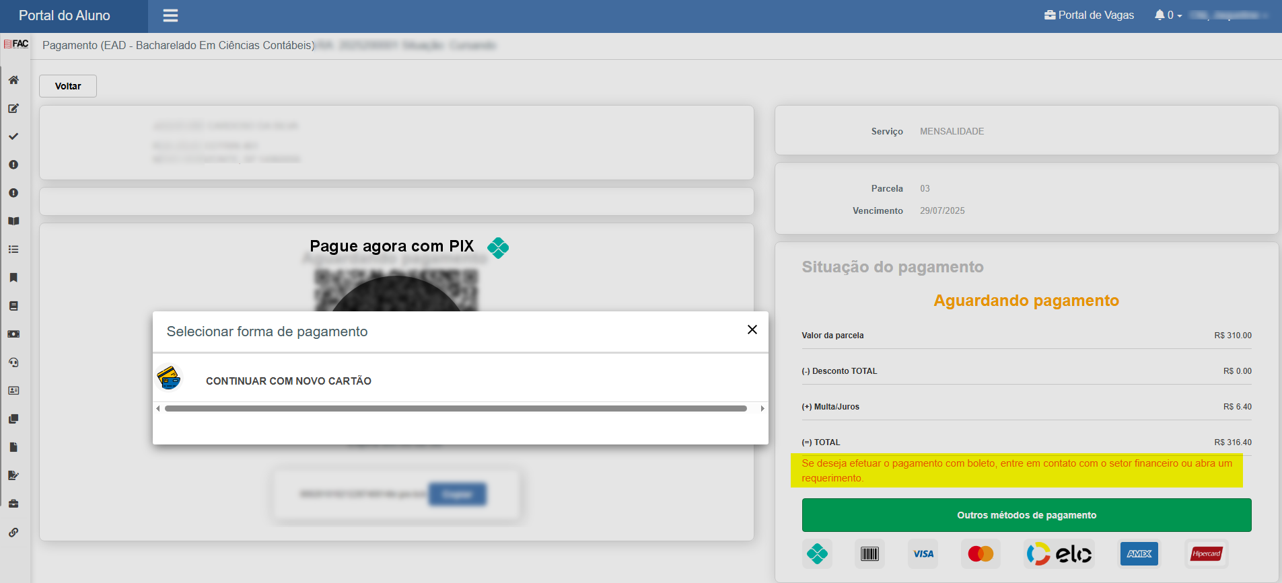Open the notifications bell dropdown
Screen dimensions: 1282x583
1168,15
